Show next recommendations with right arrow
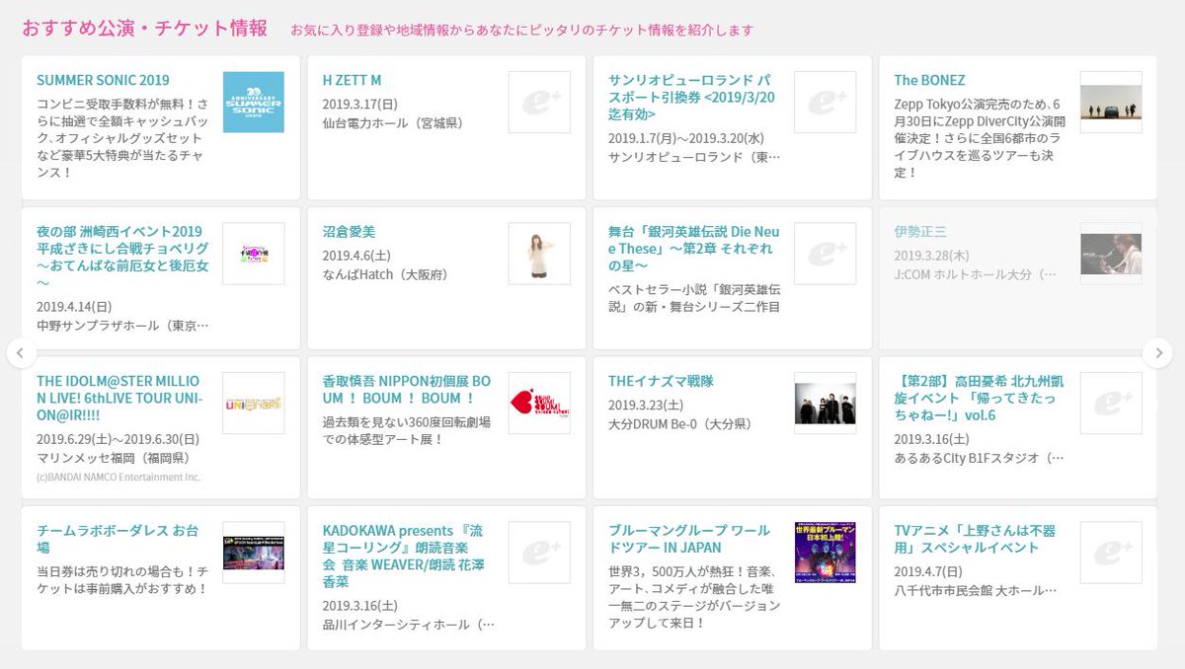This screenshot has height=669, width=1185. 1158,352
